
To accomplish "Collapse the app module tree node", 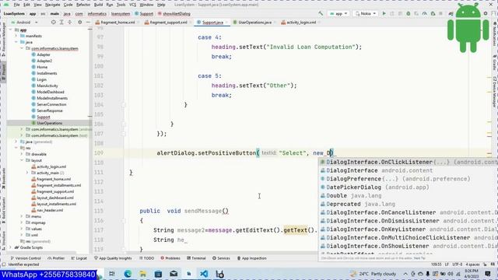I will click(x=10, y=30).
